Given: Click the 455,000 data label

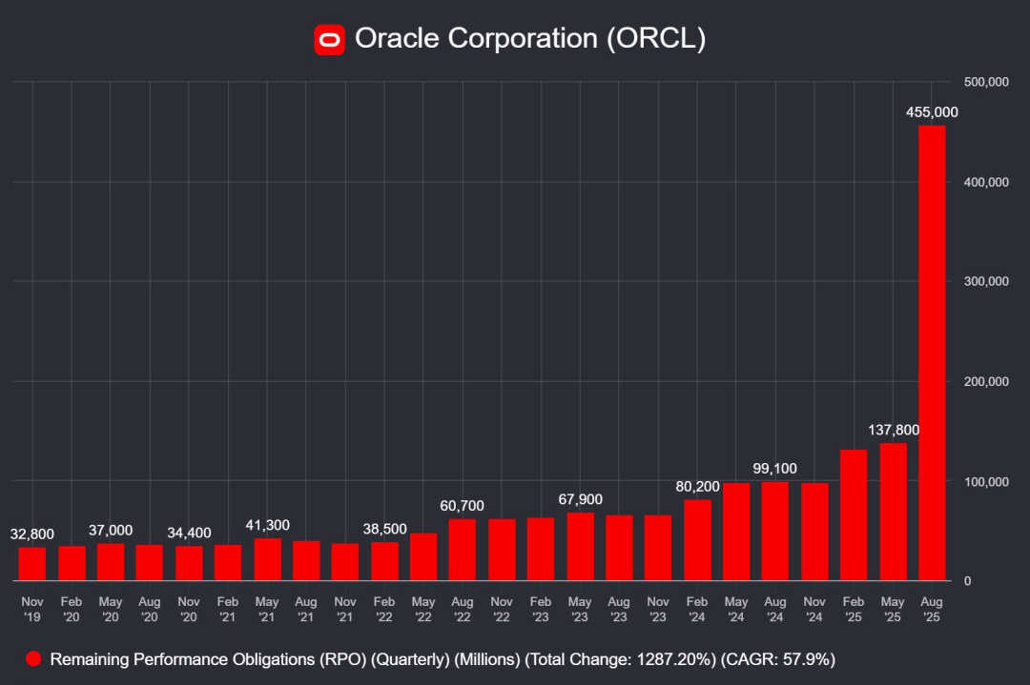Looking at the screenshot, I should (932, 112).
